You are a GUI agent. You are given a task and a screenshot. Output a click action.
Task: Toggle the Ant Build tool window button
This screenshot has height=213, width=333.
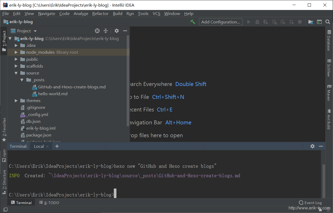coord(329,119)
